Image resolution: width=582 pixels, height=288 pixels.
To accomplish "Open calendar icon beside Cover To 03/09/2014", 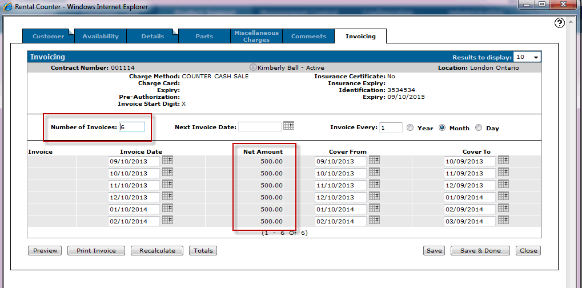I will point(503,221).
